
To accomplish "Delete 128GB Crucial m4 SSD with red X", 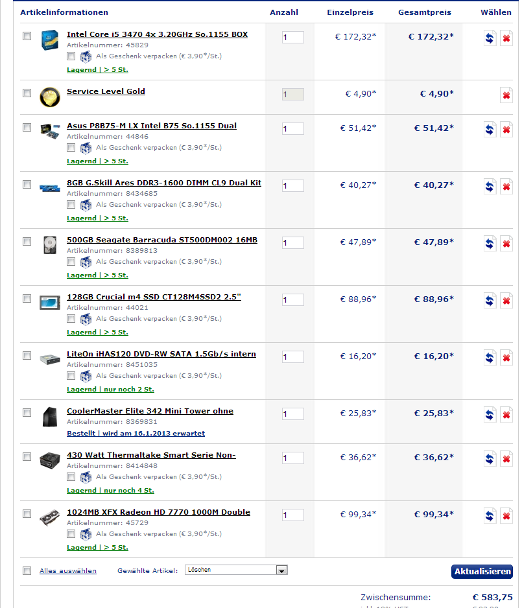I will pos(506,301).
